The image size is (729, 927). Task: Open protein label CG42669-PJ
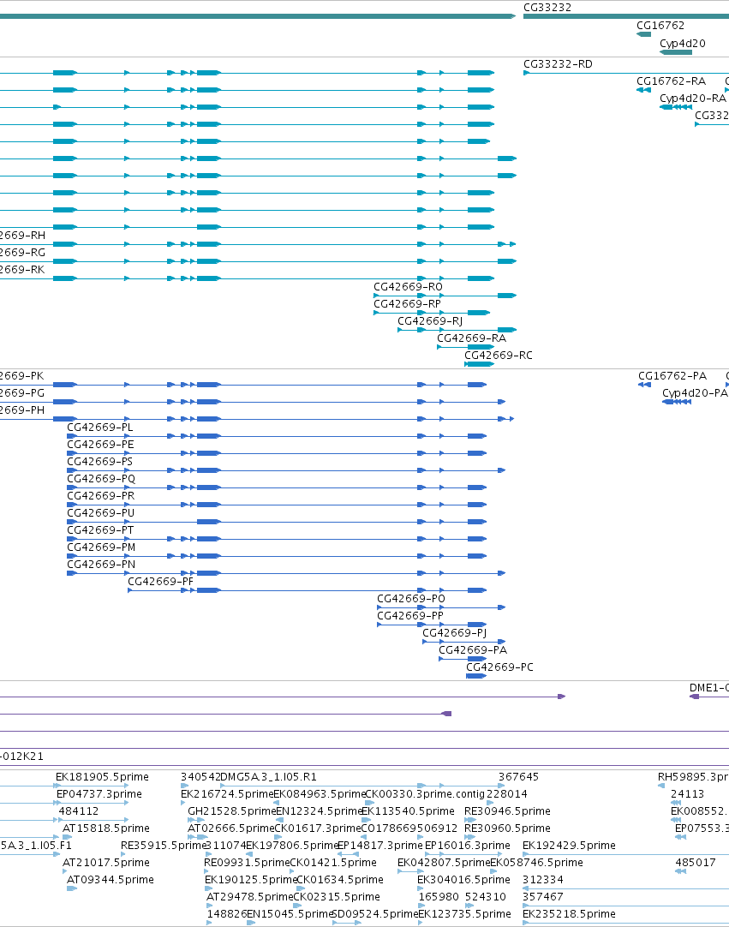click(x=455, y=633)
